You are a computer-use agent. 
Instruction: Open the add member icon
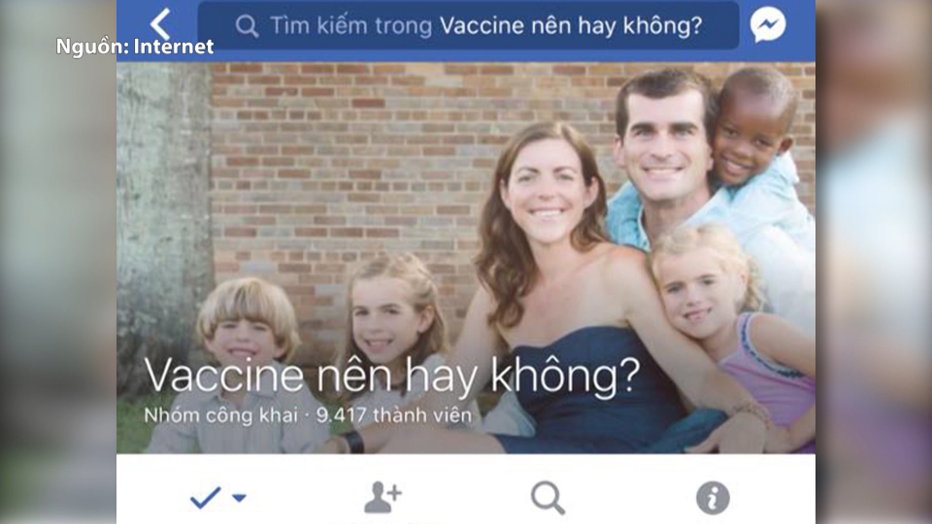(383, 497)
